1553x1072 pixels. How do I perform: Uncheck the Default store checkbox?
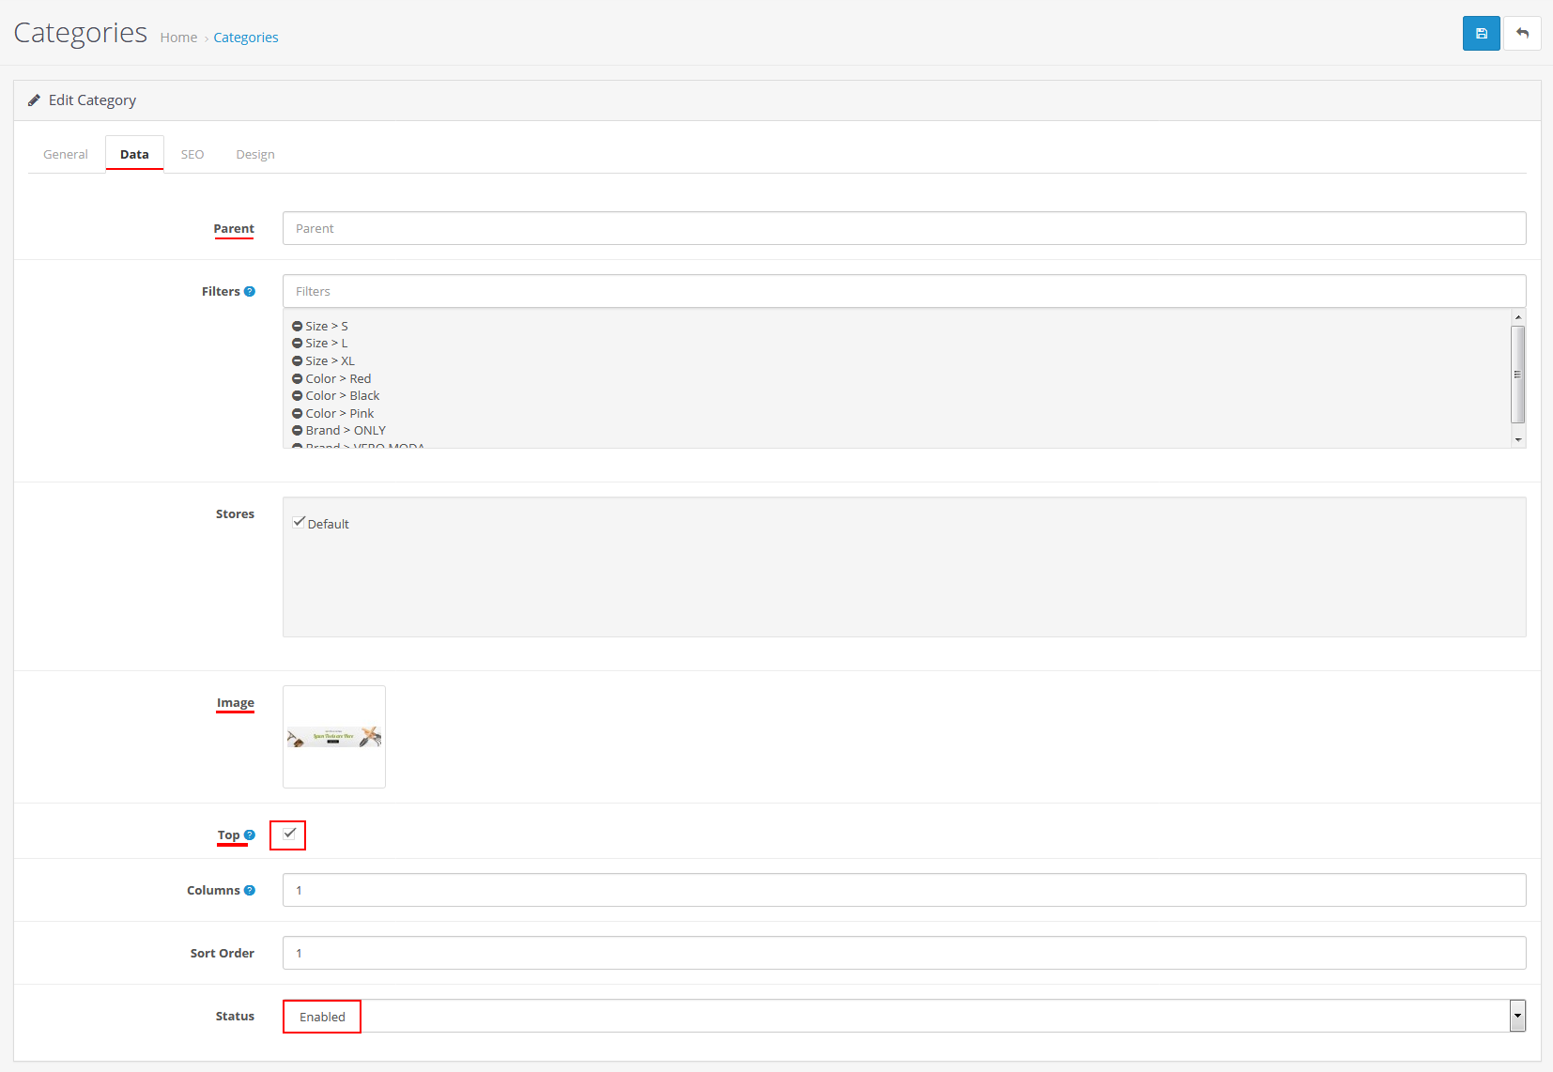tap(299, 522)
